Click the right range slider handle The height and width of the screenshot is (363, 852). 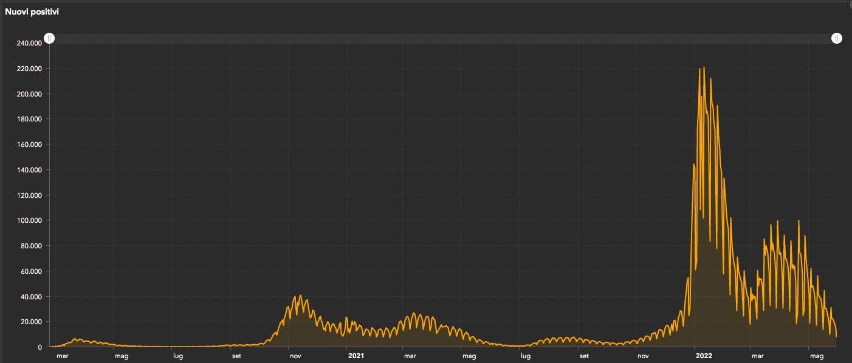(837, 39)
